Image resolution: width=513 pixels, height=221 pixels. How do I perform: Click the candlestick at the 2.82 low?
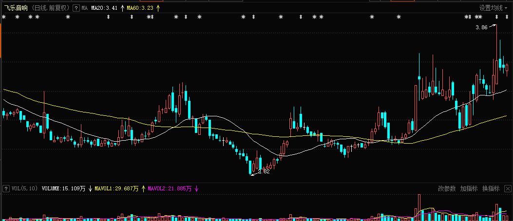coord(250,168)
